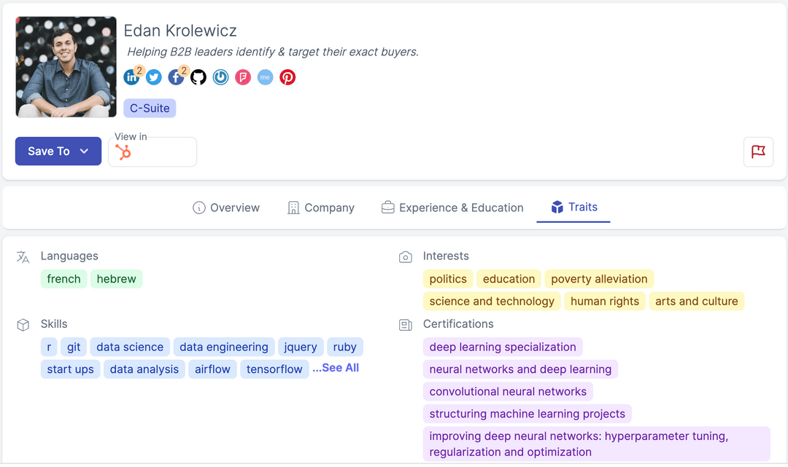Expand the Save To dropdown
This screenshot has width=788, height=467.
(58, 151)
